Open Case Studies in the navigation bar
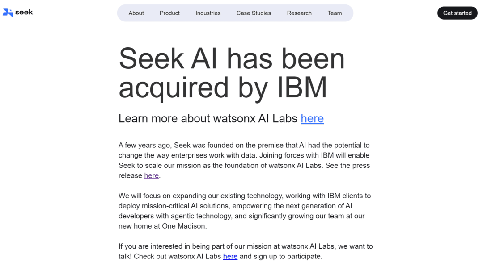The image size is (483, 271). tap(254, 13)
